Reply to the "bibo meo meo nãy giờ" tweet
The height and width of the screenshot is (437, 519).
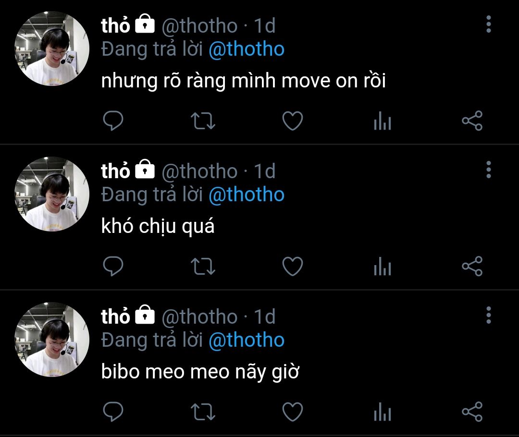click(x=113, y=412)
